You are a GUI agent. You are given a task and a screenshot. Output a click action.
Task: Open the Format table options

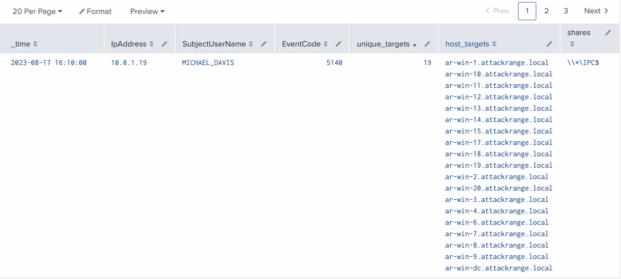click(95, 11)
